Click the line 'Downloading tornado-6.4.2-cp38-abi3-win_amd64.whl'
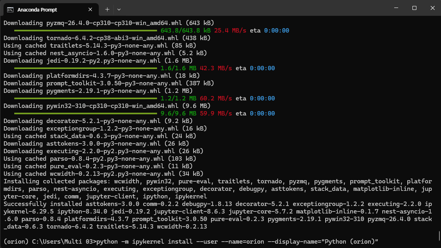This screenshot has width=441, height=248. tap(107, 38)
